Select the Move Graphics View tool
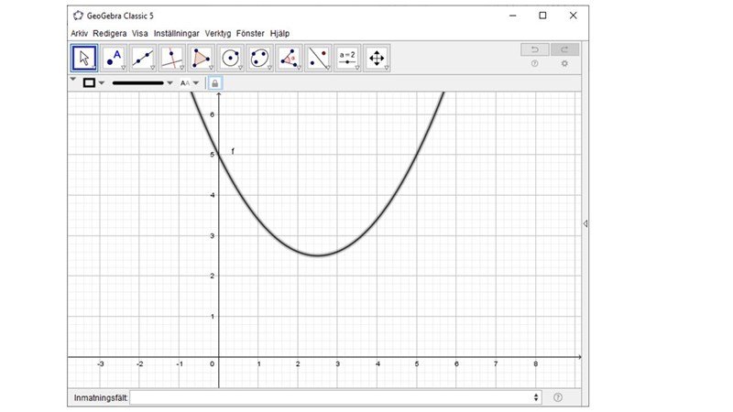This screenshot has width=733, height=412. click(377, 58)
